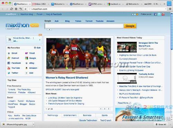Image resolution: width=173 pixels, height=128 pixels.
Task: Click the Gmail favorite star icon
Action: 9,53
